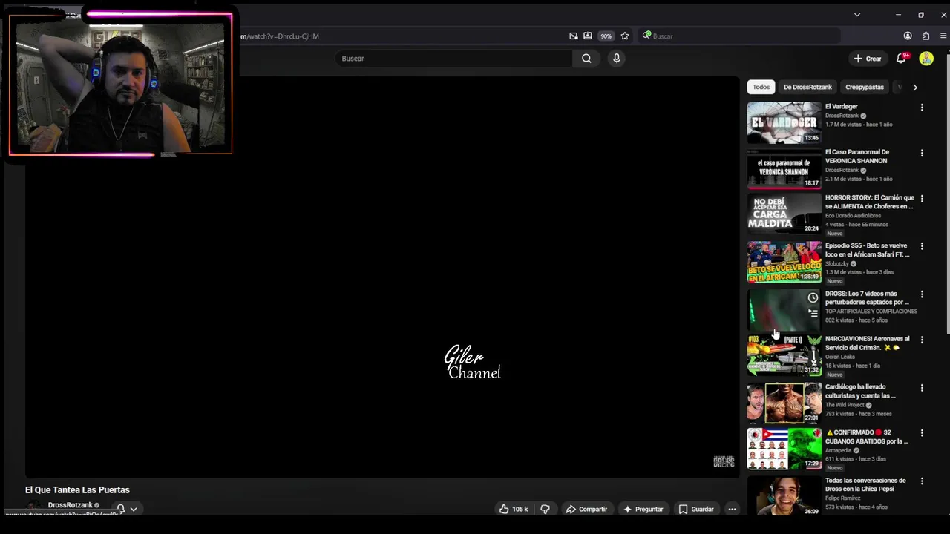
Task: Open Veronica Shannon video thumbnail
Action: point(784,168)
